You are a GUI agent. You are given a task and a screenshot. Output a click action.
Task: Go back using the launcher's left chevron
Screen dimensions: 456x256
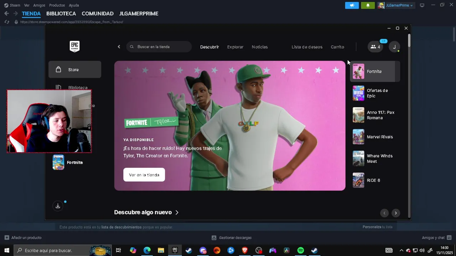click(119, 47)
